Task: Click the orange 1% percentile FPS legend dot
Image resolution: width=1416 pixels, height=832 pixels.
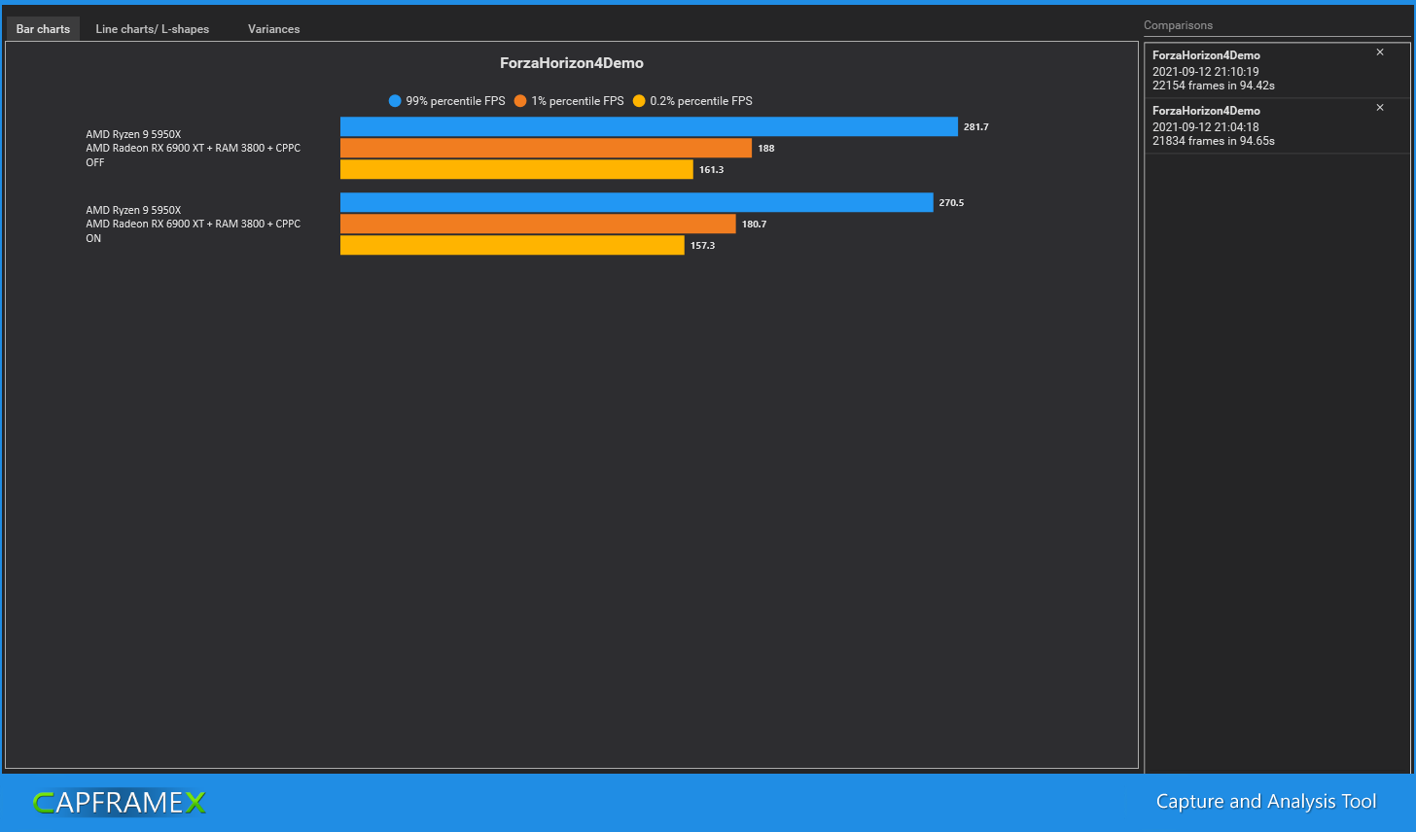Action: click(x=519, y=100)
